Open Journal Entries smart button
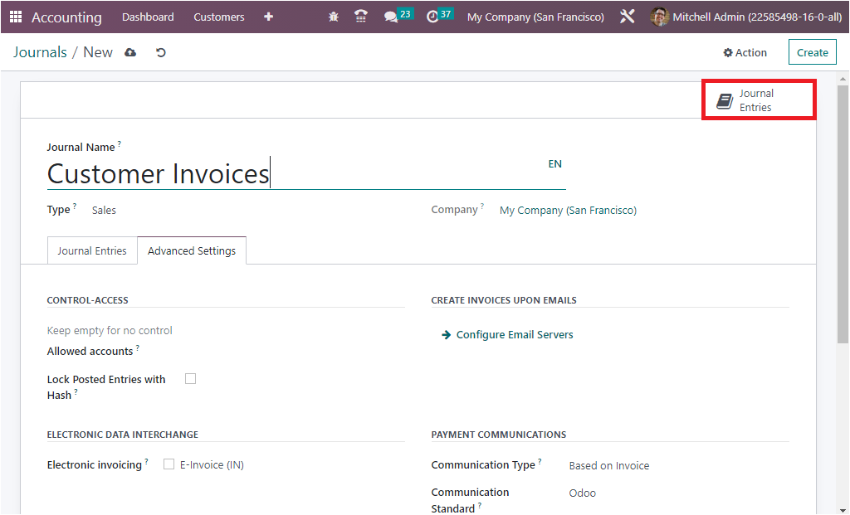 click(759, 100)
